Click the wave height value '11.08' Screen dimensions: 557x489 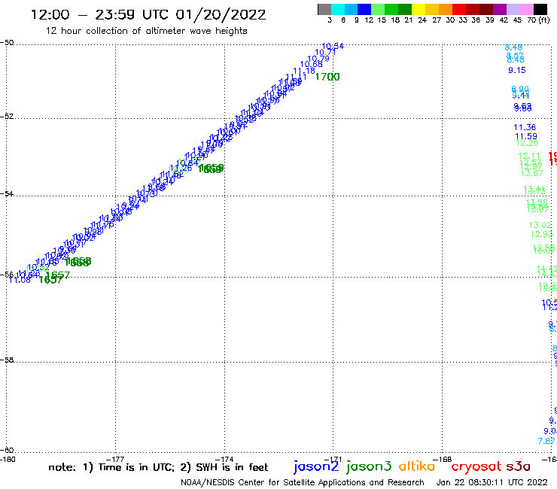click(x=20, y=280)
